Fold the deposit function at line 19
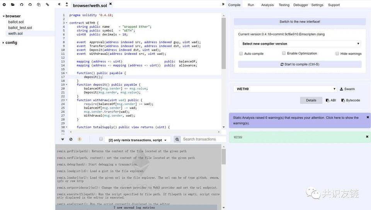Screen dimensions: 371x210 coord(66,85)
